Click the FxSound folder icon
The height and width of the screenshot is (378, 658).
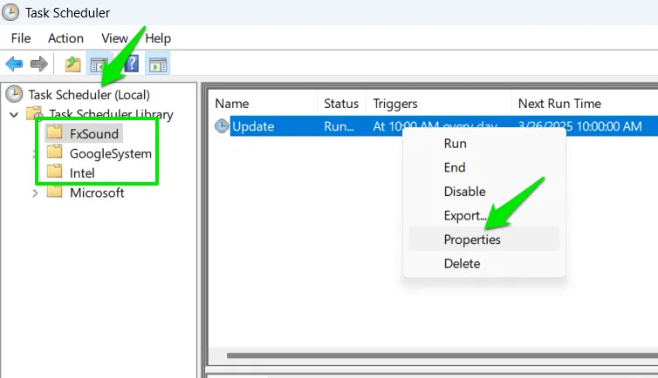(55, 132)
